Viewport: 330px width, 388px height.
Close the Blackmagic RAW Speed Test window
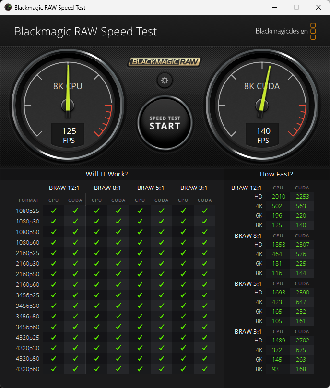[318, 7]
